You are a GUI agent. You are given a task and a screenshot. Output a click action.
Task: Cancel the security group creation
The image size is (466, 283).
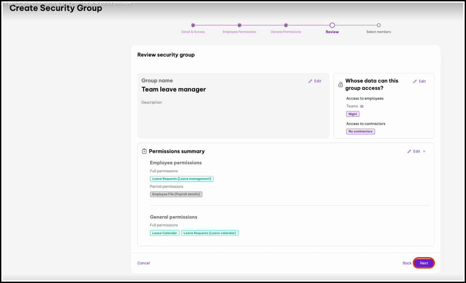[143, 263]
